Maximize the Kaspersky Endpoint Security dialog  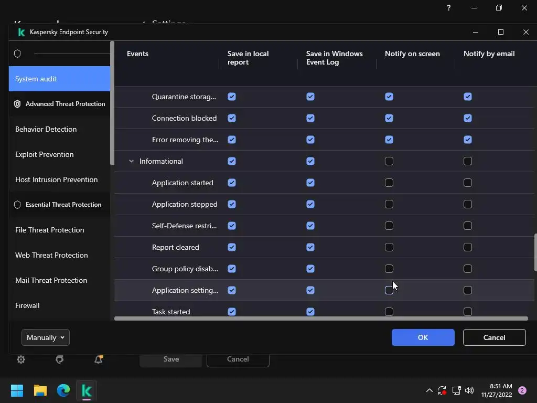[x=501, y=32]
